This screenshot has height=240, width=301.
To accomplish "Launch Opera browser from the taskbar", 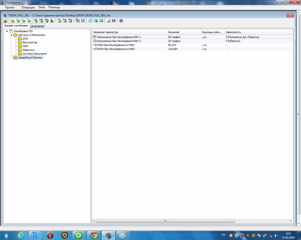I will tap(50, 235).
